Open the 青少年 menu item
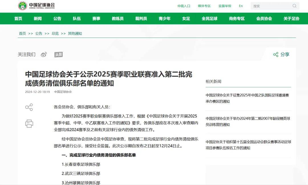308x185 pixels. tap(165, 18)
